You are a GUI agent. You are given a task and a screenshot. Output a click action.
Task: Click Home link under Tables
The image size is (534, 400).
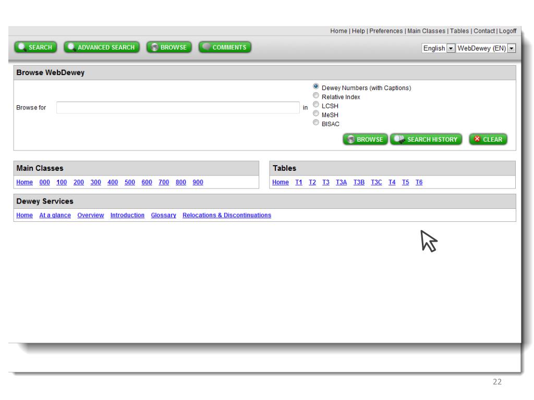point(280,182)
